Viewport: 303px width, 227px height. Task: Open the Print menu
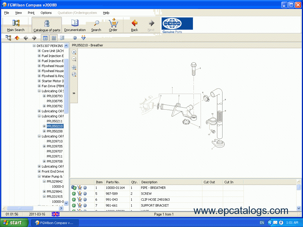[x=31, y=13]
